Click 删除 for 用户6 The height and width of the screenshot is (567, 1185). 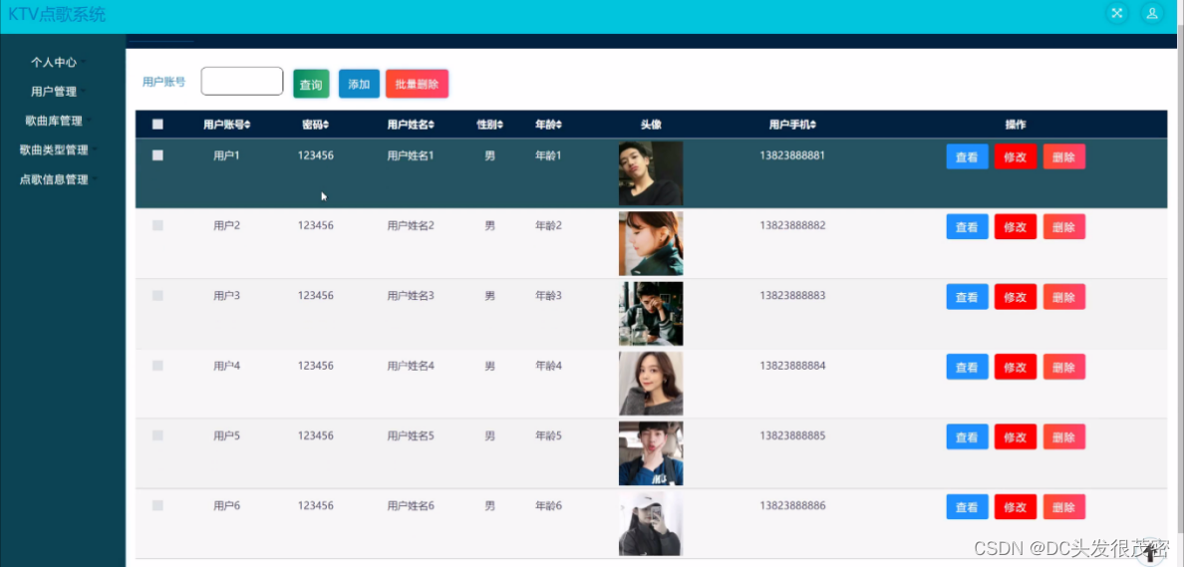1064,507
